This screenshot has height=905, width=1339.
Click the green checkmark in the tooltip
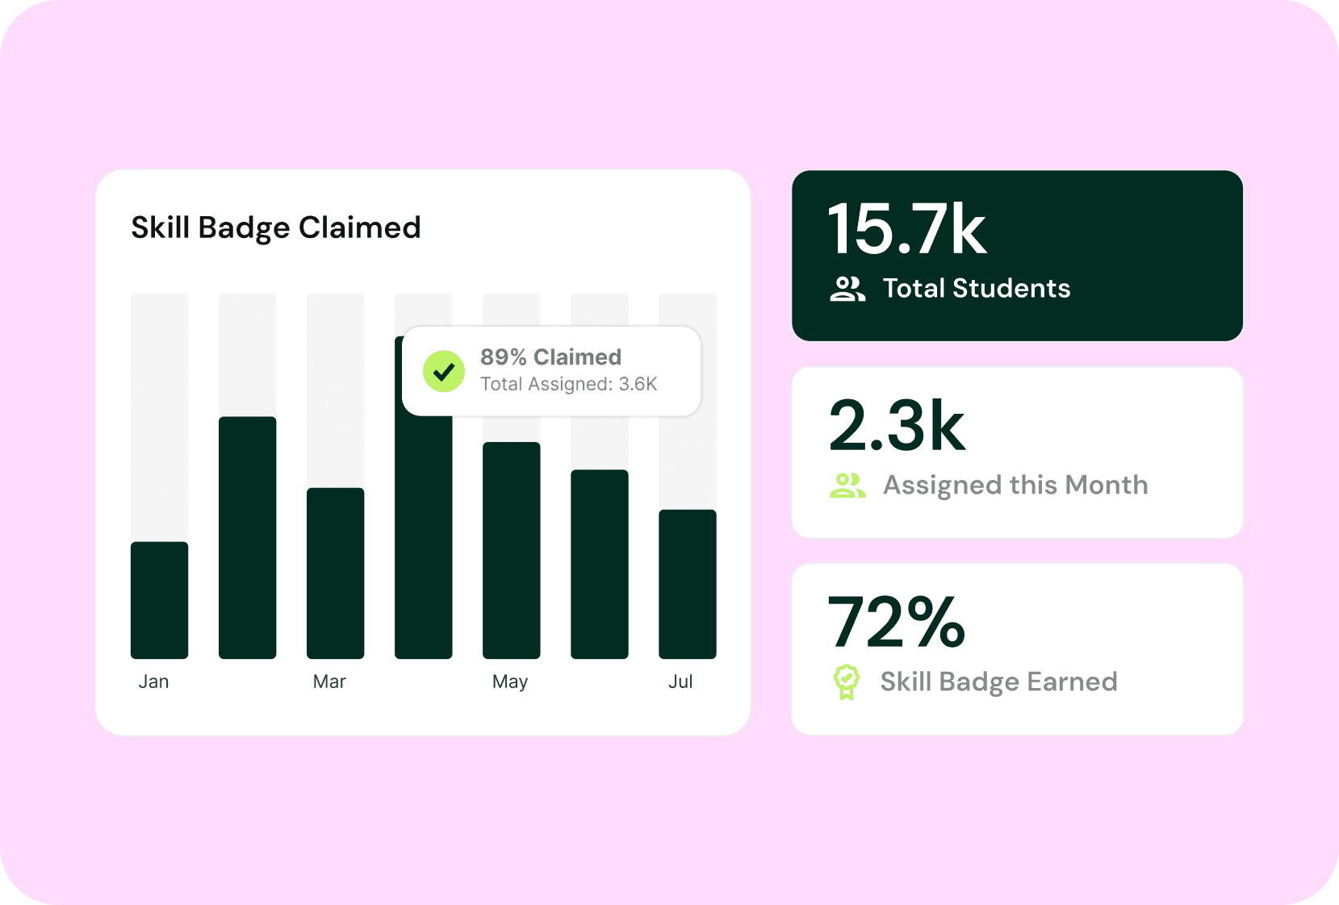pyautogui.click(x=444, y=372)
